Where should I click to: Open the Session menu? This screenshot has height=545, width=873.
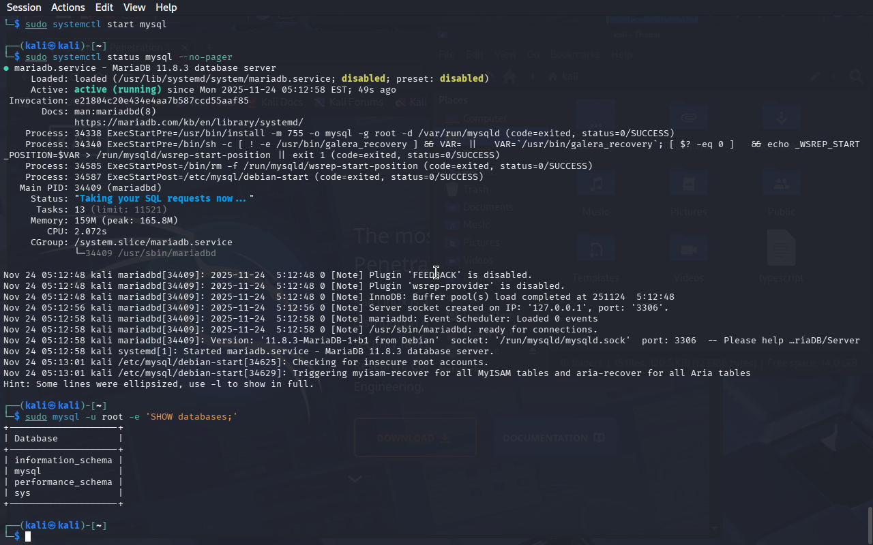[x=24, y=7]
